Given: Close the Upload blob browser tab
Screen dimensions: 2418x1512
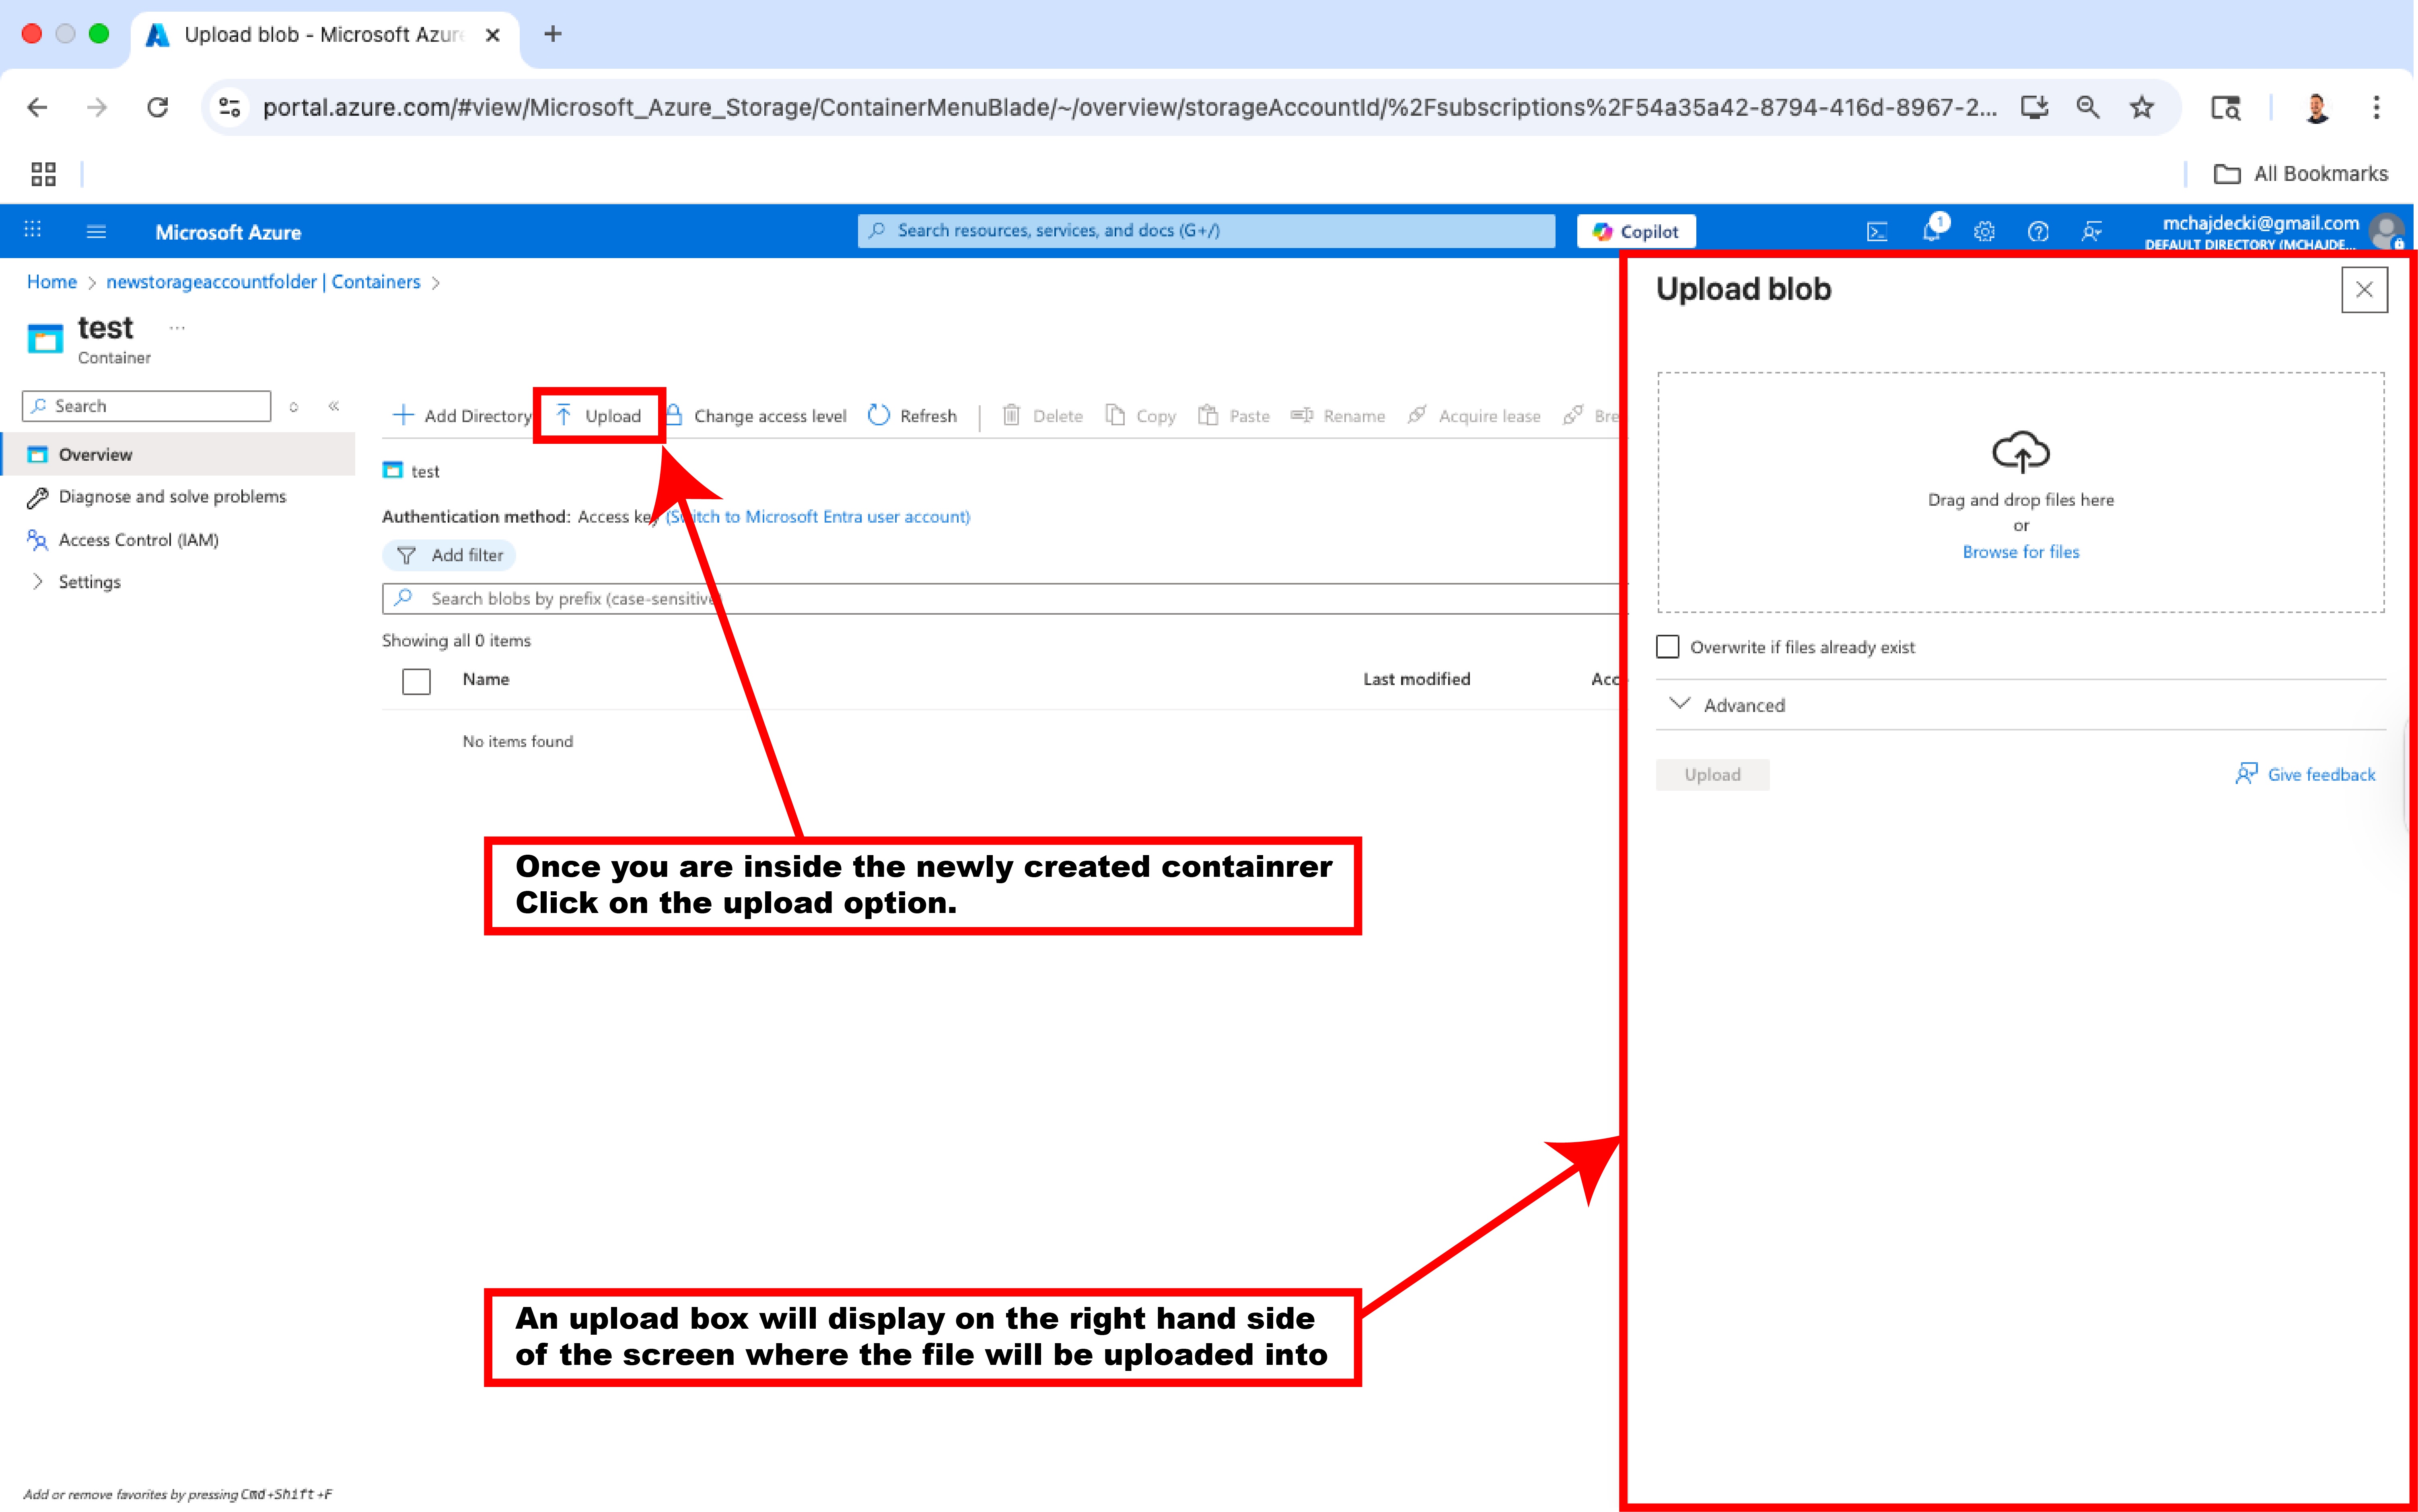Looking at the screenshot, I should 492,35.
